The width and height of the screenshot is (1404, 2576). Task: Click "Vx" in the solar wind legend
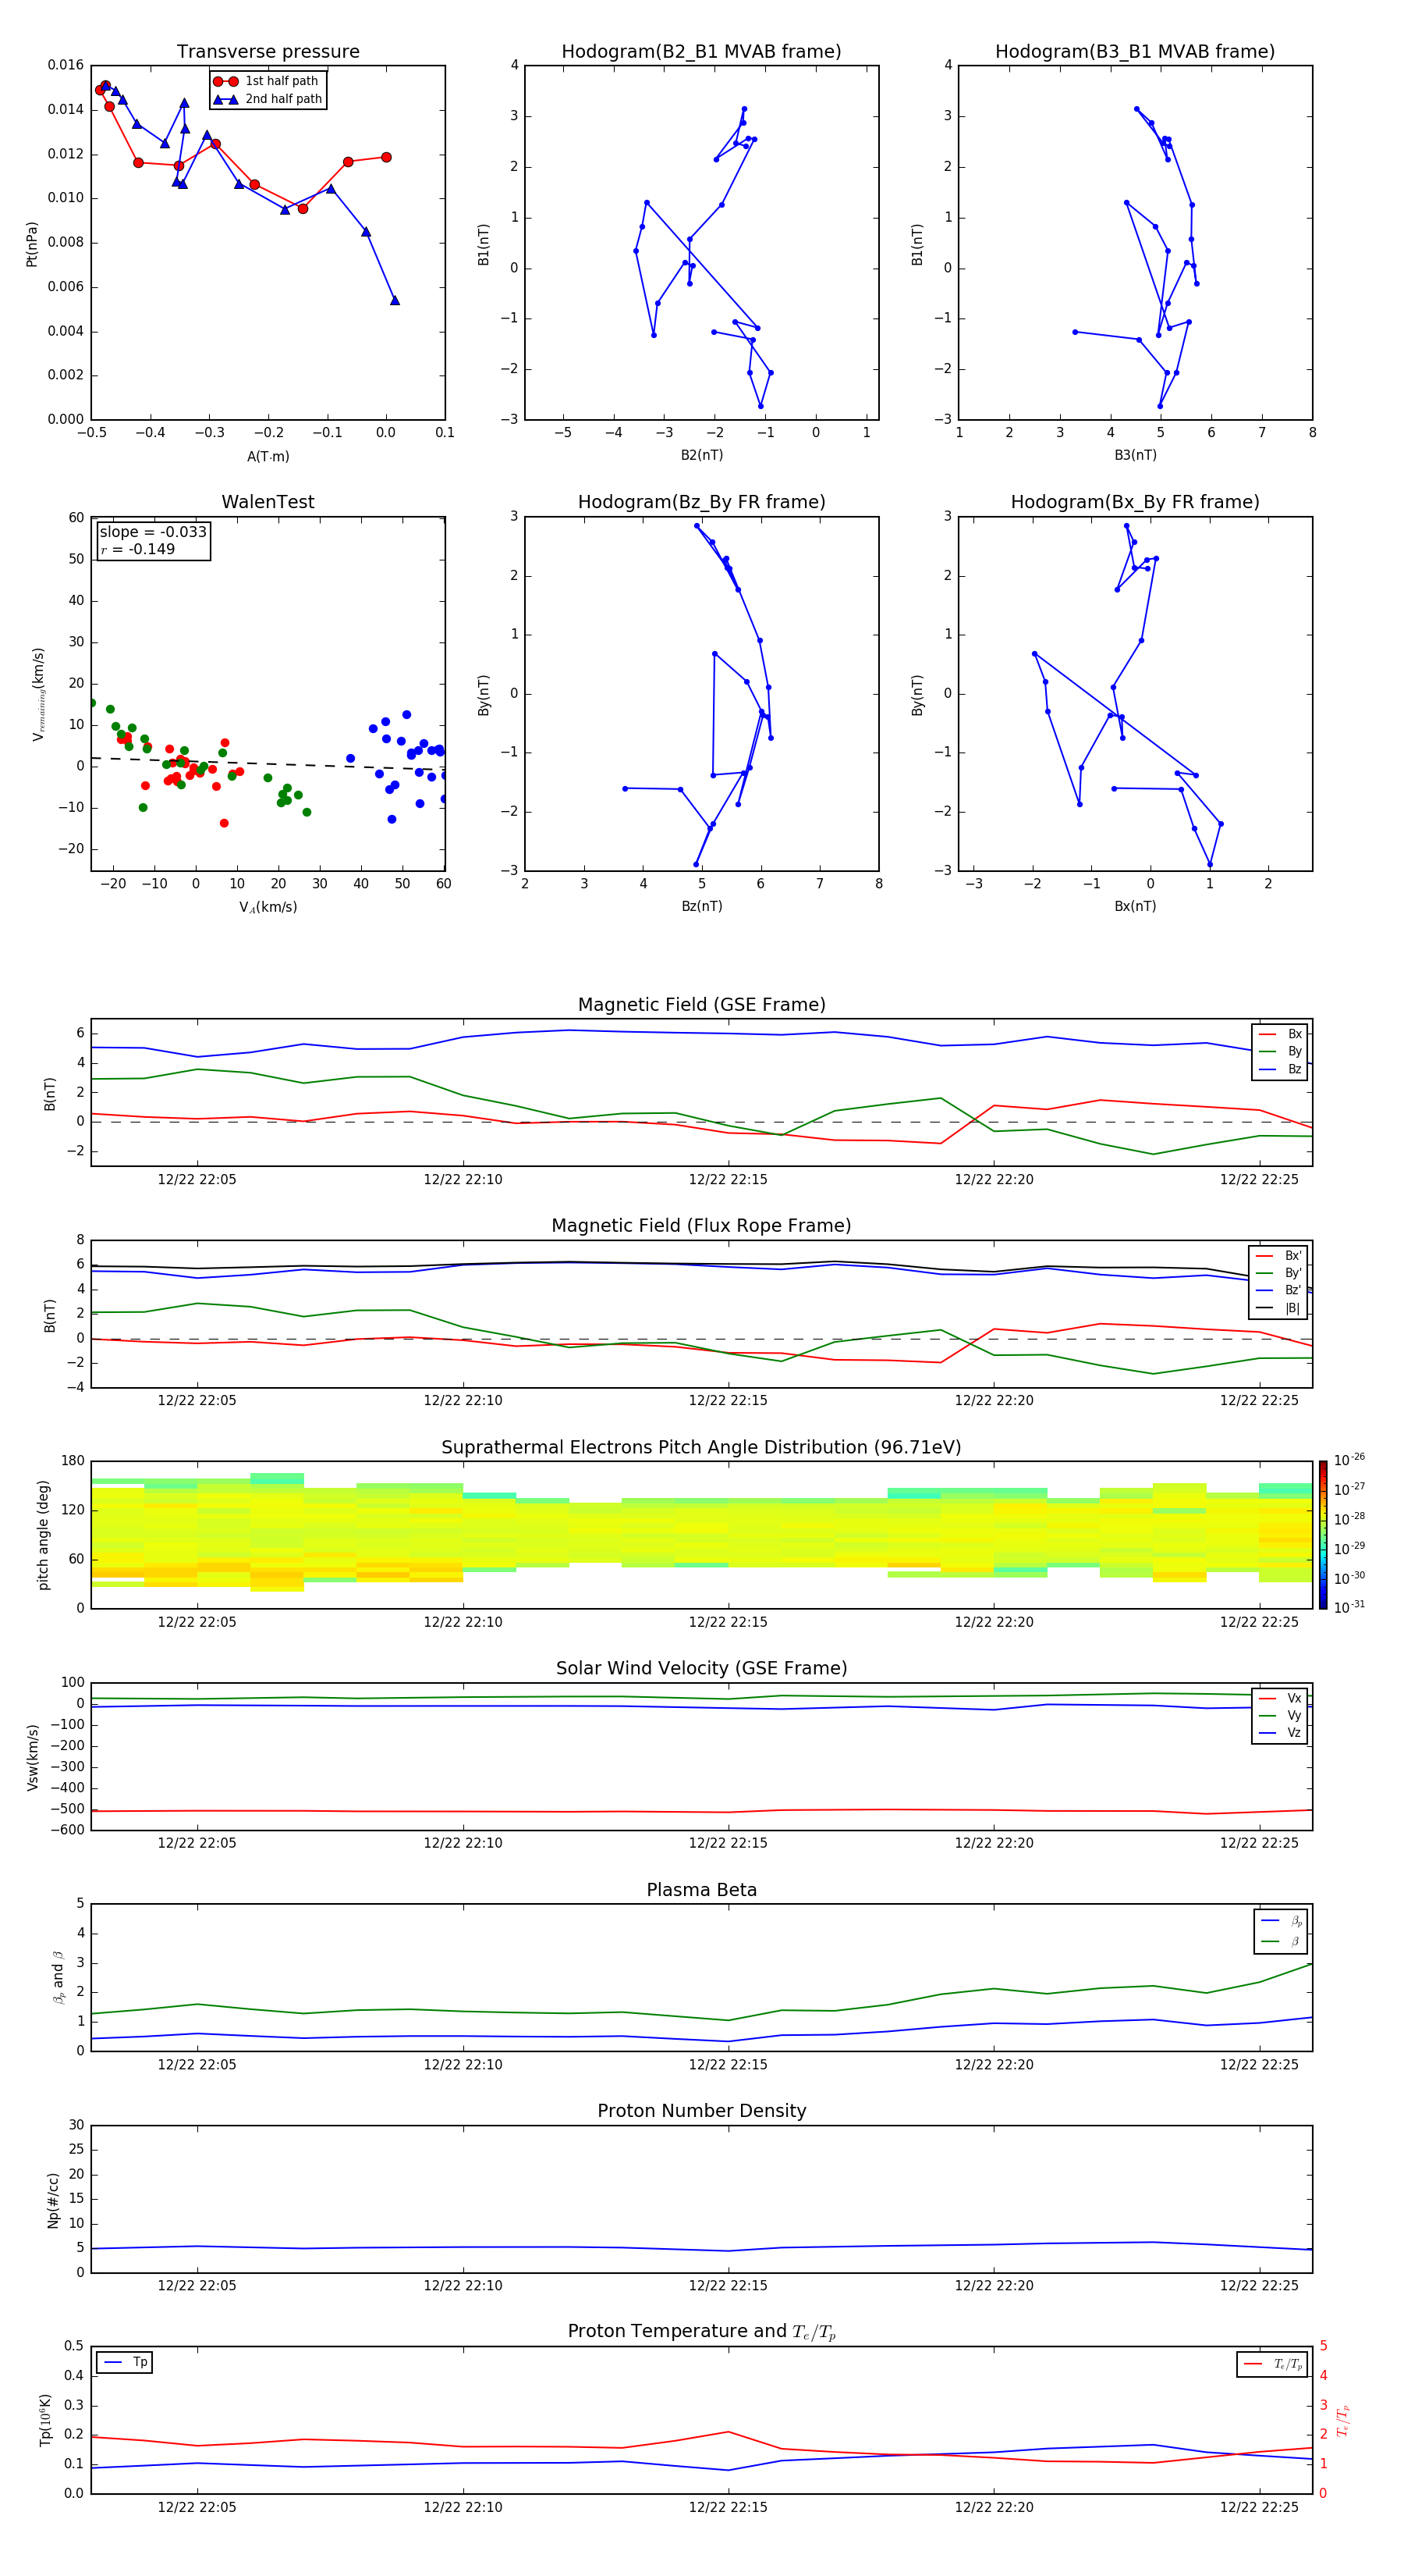1294,1698
